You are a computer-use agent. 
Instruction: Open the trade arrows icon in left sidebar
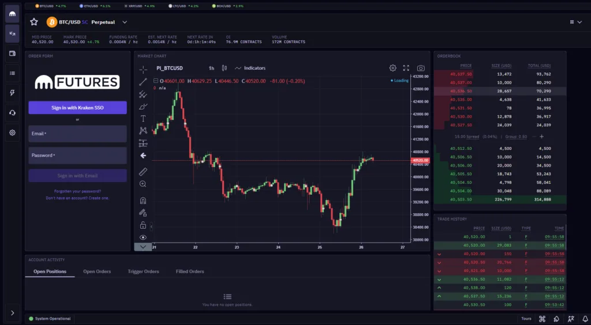coord(13,34)
